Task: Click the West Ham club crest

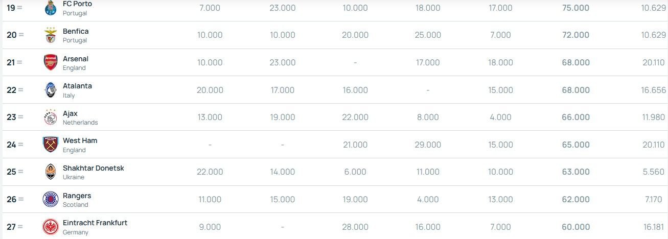Action: tap(50, 145)
